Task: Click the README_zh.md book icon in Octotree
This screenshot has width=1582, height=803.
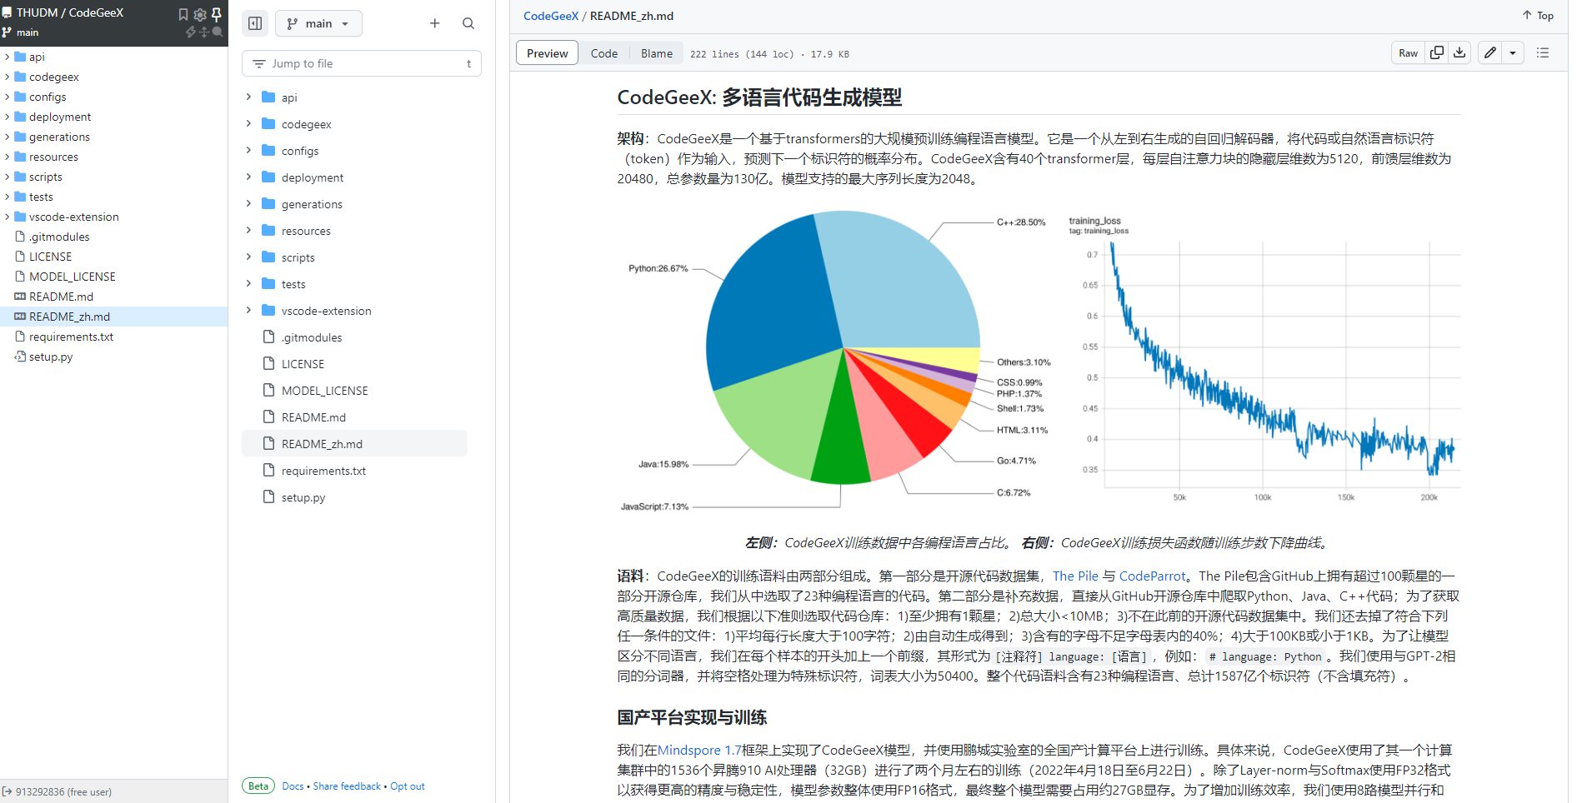Action: (20, 317)
